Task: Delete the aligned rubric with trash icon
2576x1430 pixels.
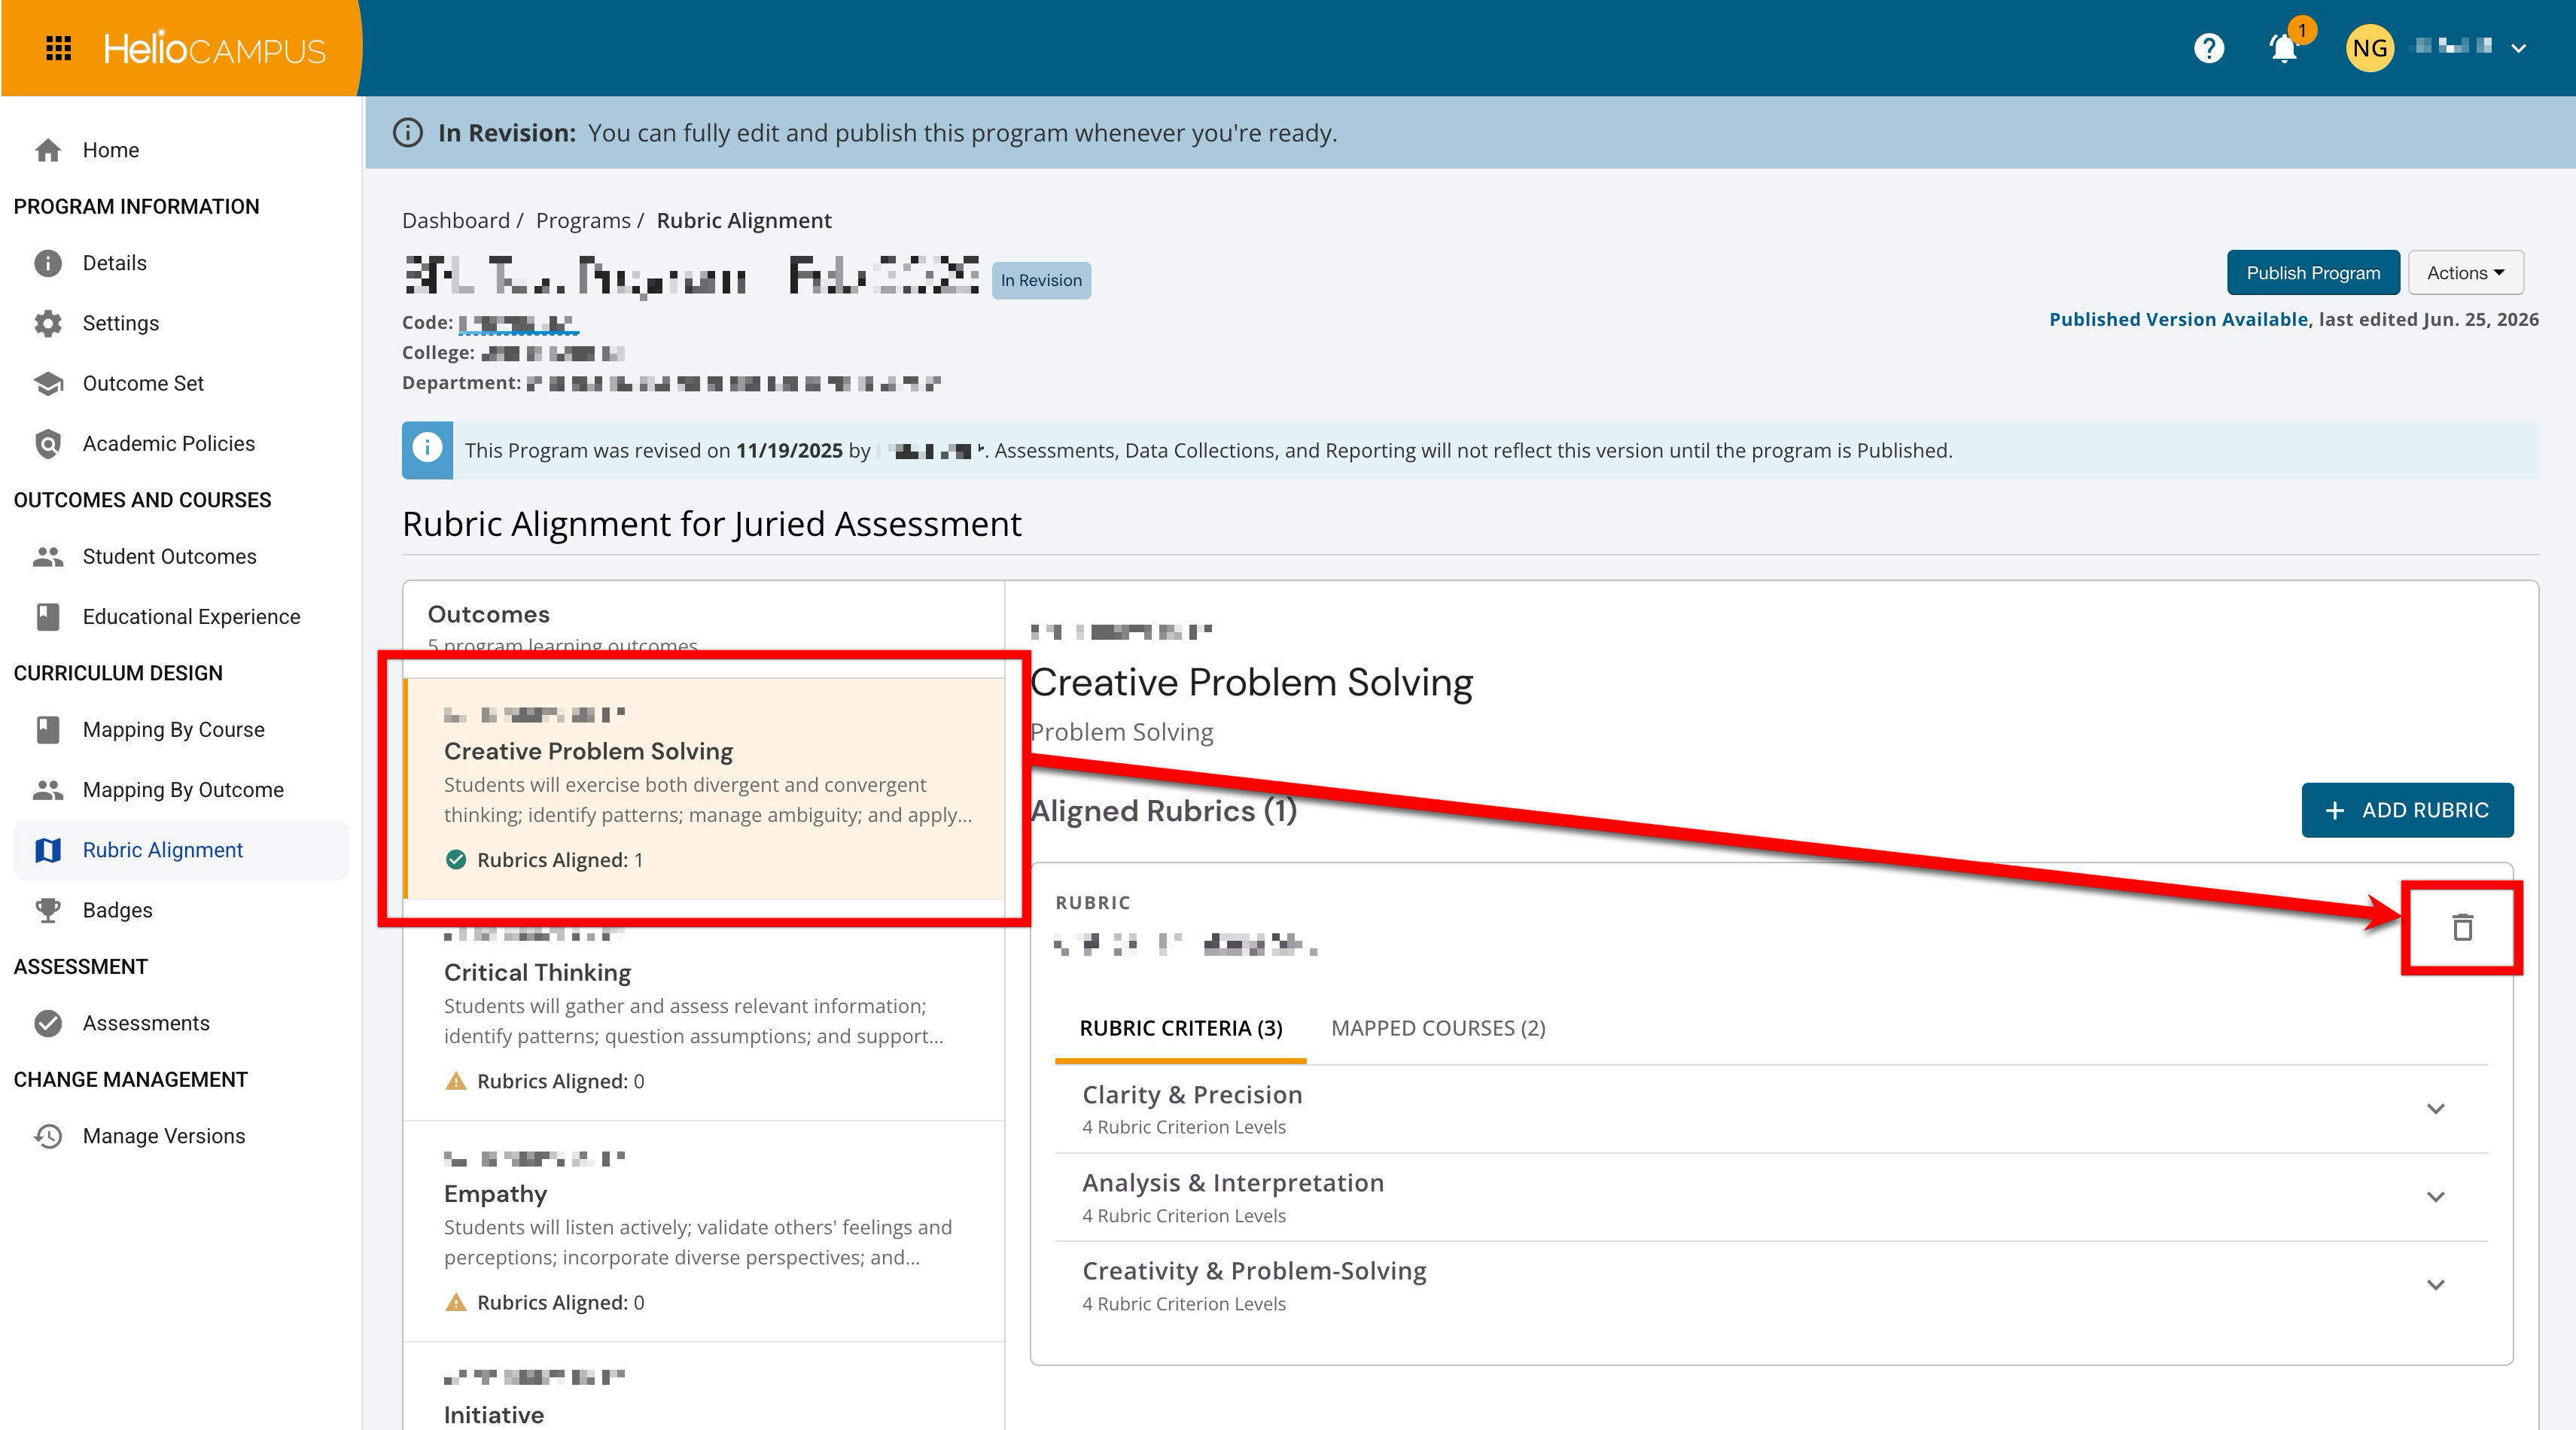Action: tap(2462, 927)
